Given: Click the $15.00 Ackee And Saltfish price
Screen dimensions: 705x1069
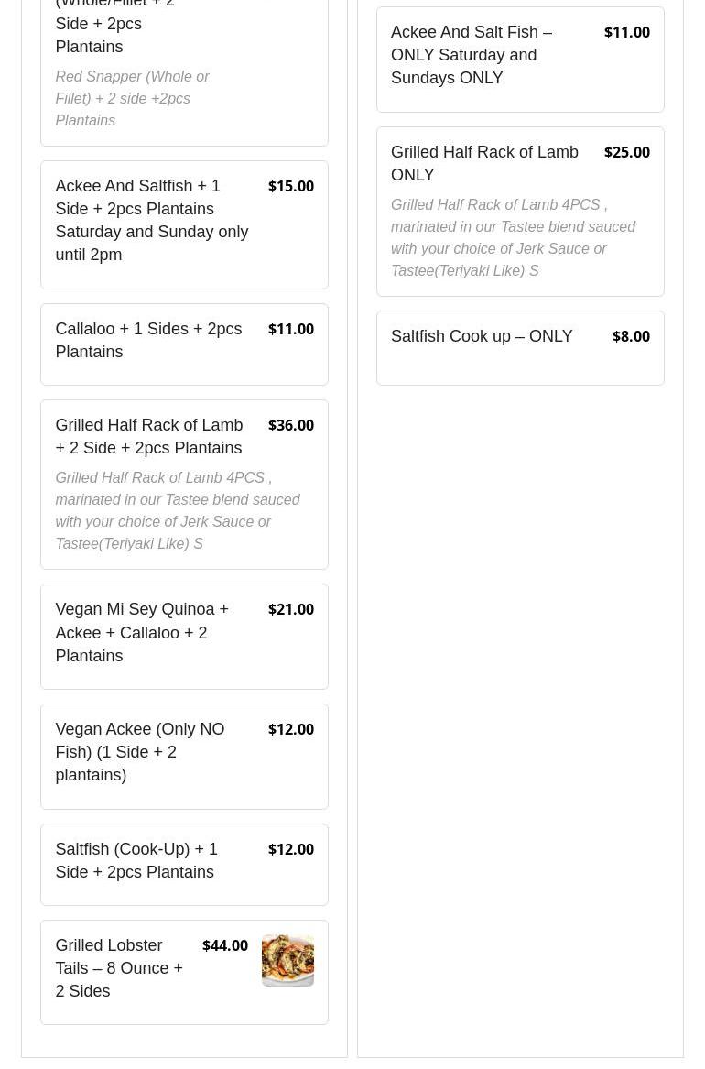Looking at the screenshot, I should pos(291,186).
